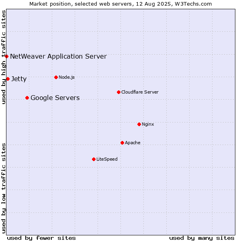The height and width of the screenshot is (241, 241).
Task: Select the Node.js red marker
Action: click(56, 77)
